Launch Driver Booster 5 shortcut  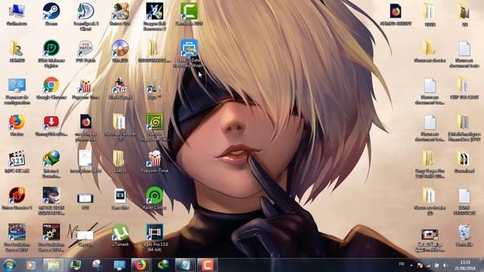pos(17,198)
